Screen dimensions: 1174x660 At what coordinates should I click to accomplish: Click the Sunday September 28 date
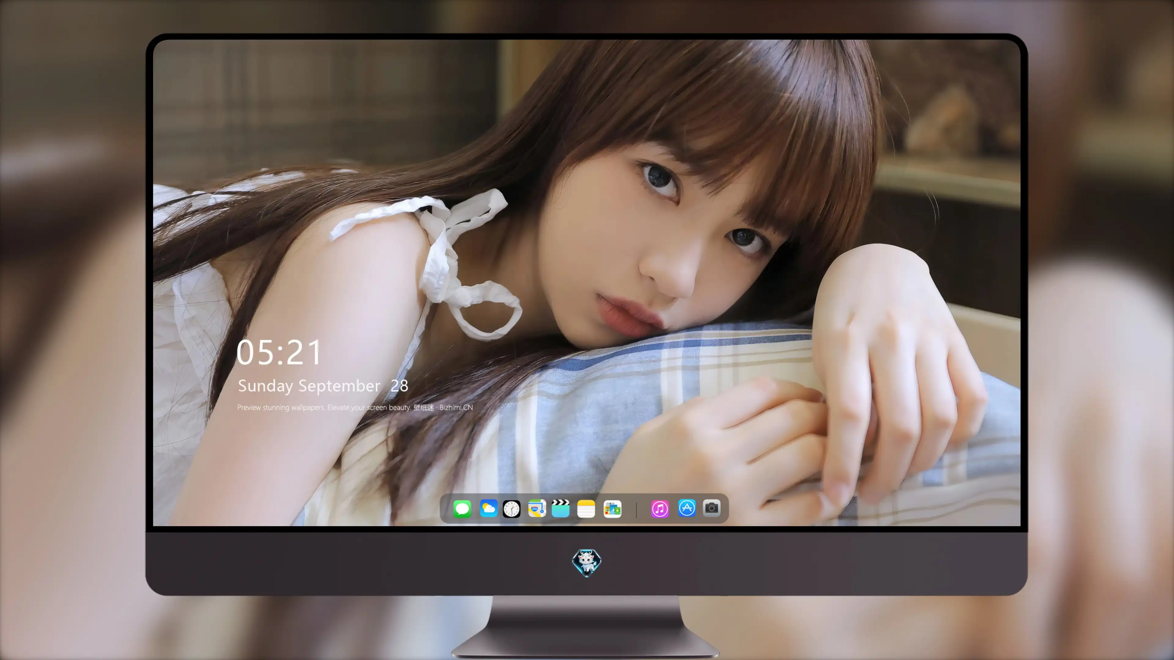pyautogui.click(x=323, y=386)
